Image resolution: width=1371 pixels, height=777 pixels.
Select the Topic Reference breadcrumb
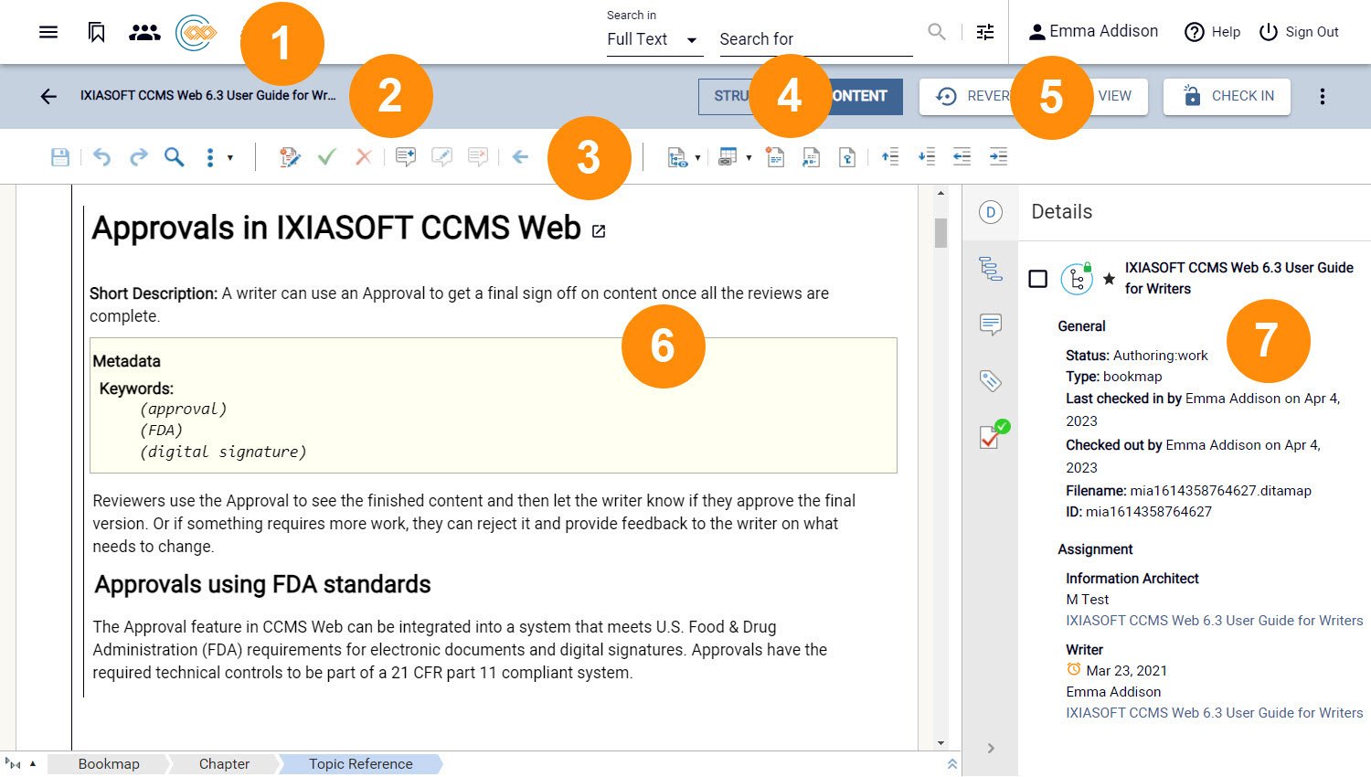[x=360, y=764]
